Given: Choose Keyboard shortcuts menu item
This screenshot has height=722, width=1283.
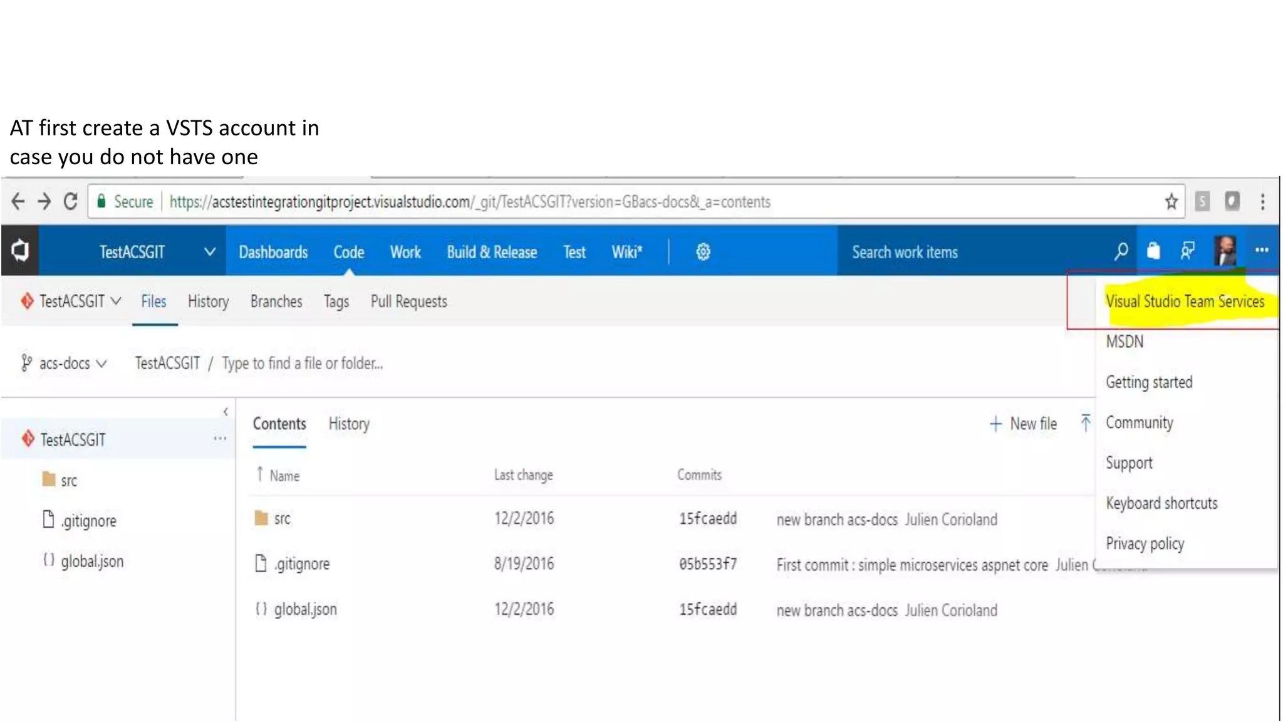Looking at the screenshot, I should tap(1161, 503).
